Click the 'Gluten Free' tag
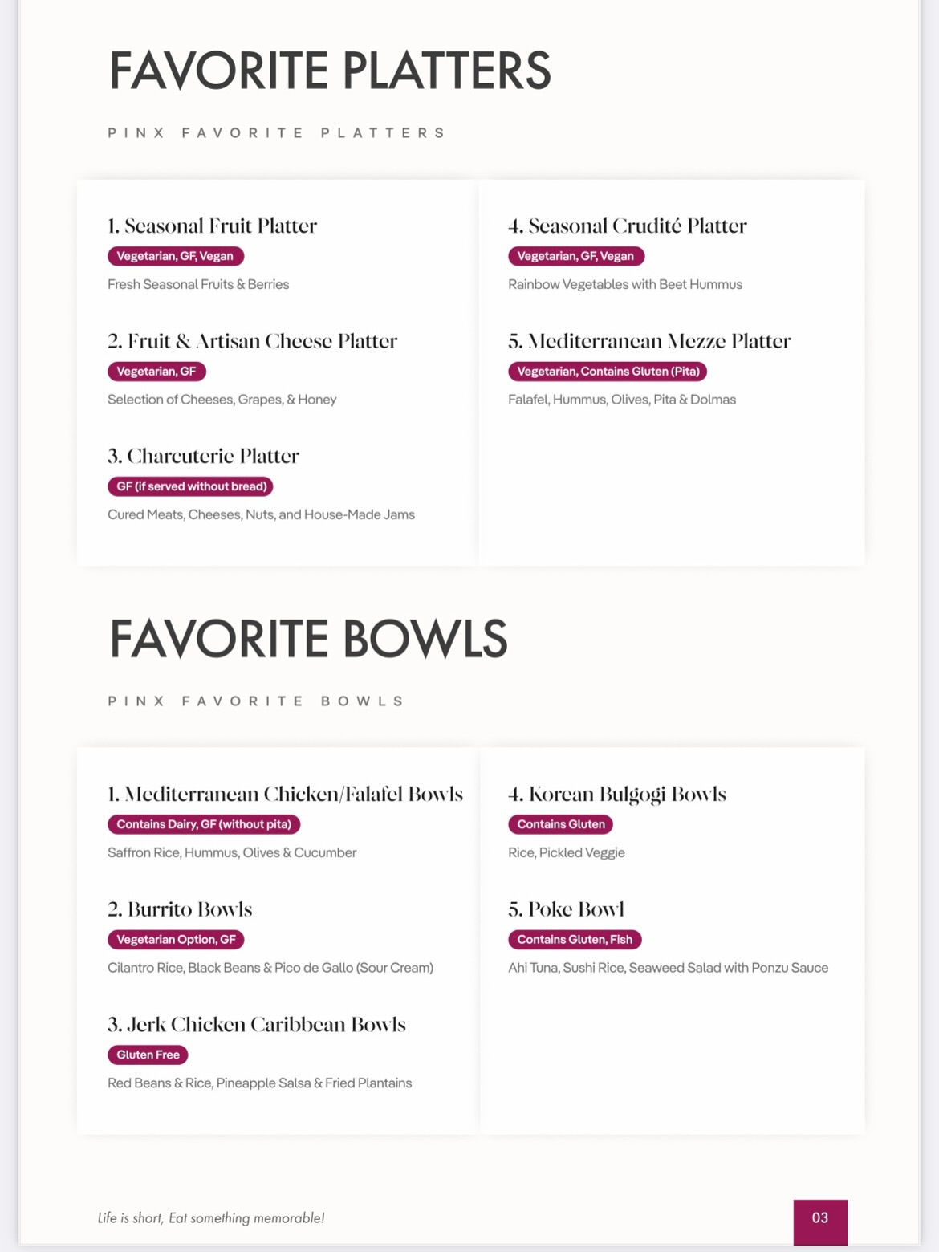 coord(148,1055)
